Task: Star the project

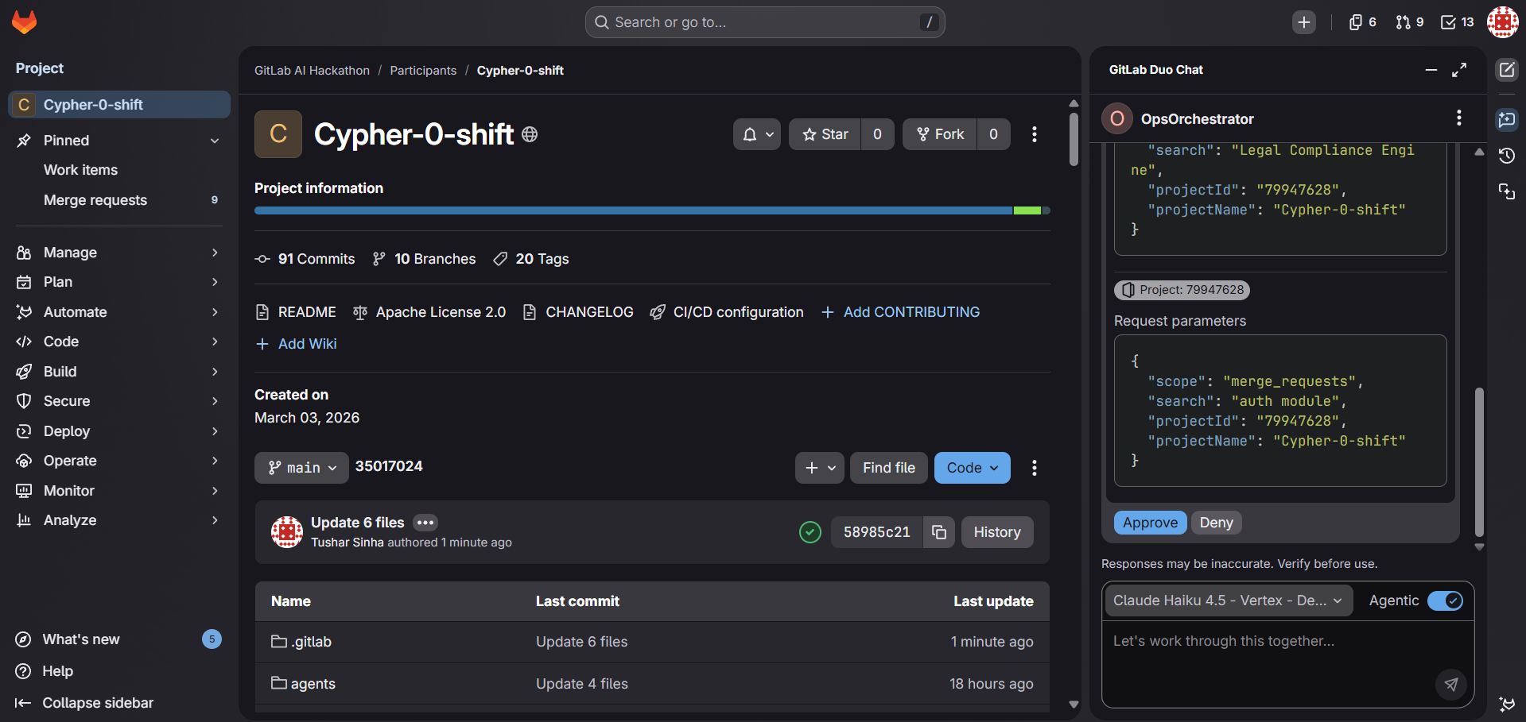Action: [x=825, y=134]
